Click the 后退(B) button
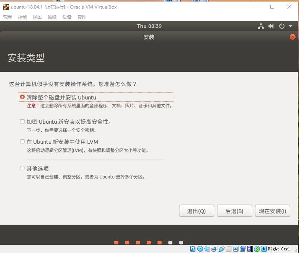The width and height of the screenshot is (299, 253). coord(234,211)
